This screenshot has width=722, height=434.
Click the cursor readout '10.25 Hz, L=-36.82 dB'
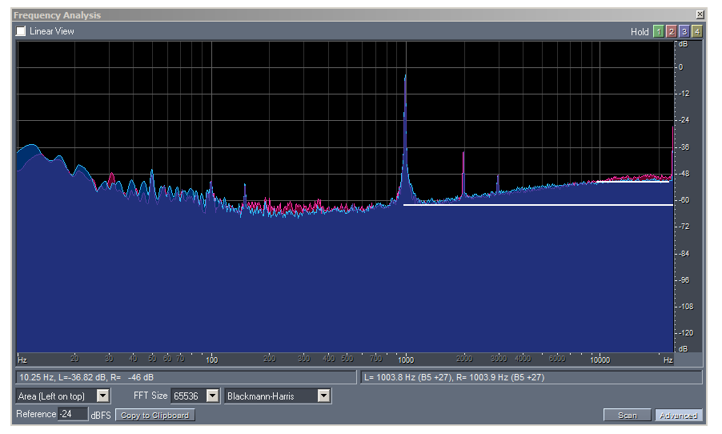click(x=86, y=377)
